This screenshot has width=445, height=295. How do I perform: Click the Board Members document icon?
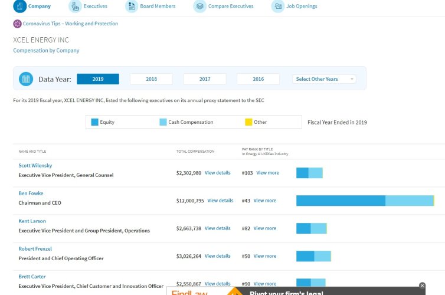click(132, 6)
